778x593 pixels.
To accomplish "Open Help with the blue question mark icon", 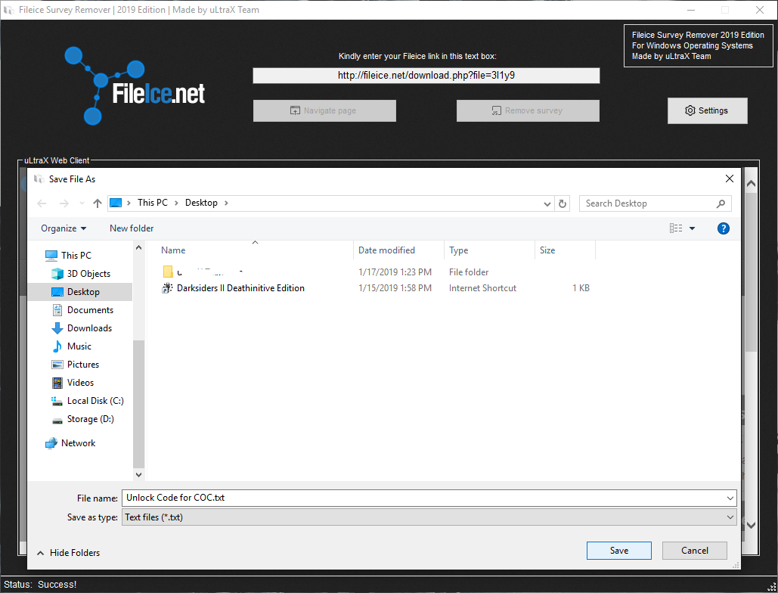I will pos(723,228).
